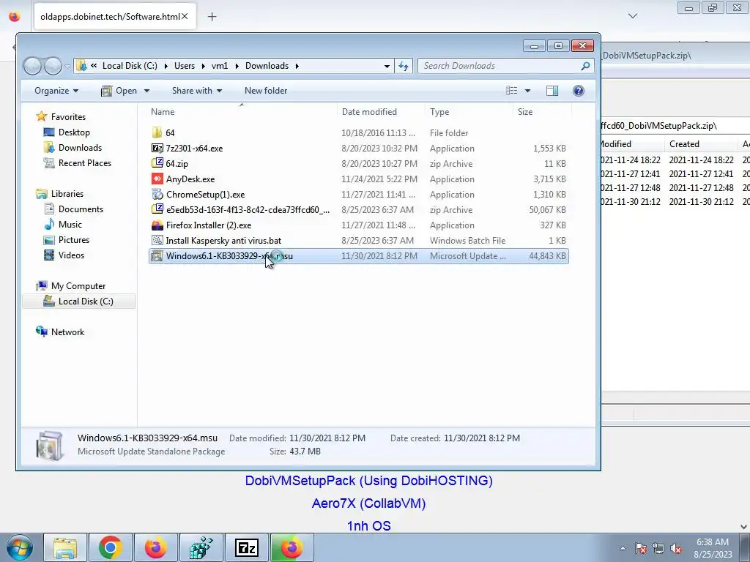Image resolution: width=750 pixels, height=562 pixels.
Task: Click the search magnifier icon in Search Downloads
Action: coord(585,66)
